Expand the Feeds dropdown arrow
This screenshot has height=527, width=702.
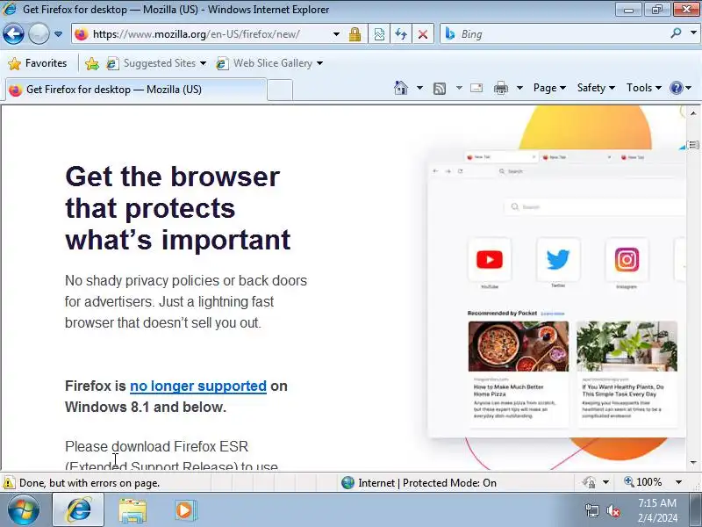point(459,88)
